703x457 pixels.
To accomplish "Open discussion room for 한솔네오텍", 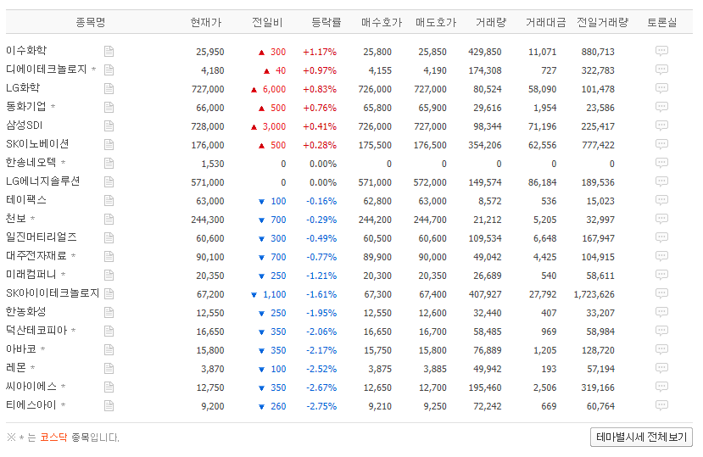I will [x=661, y=162].
